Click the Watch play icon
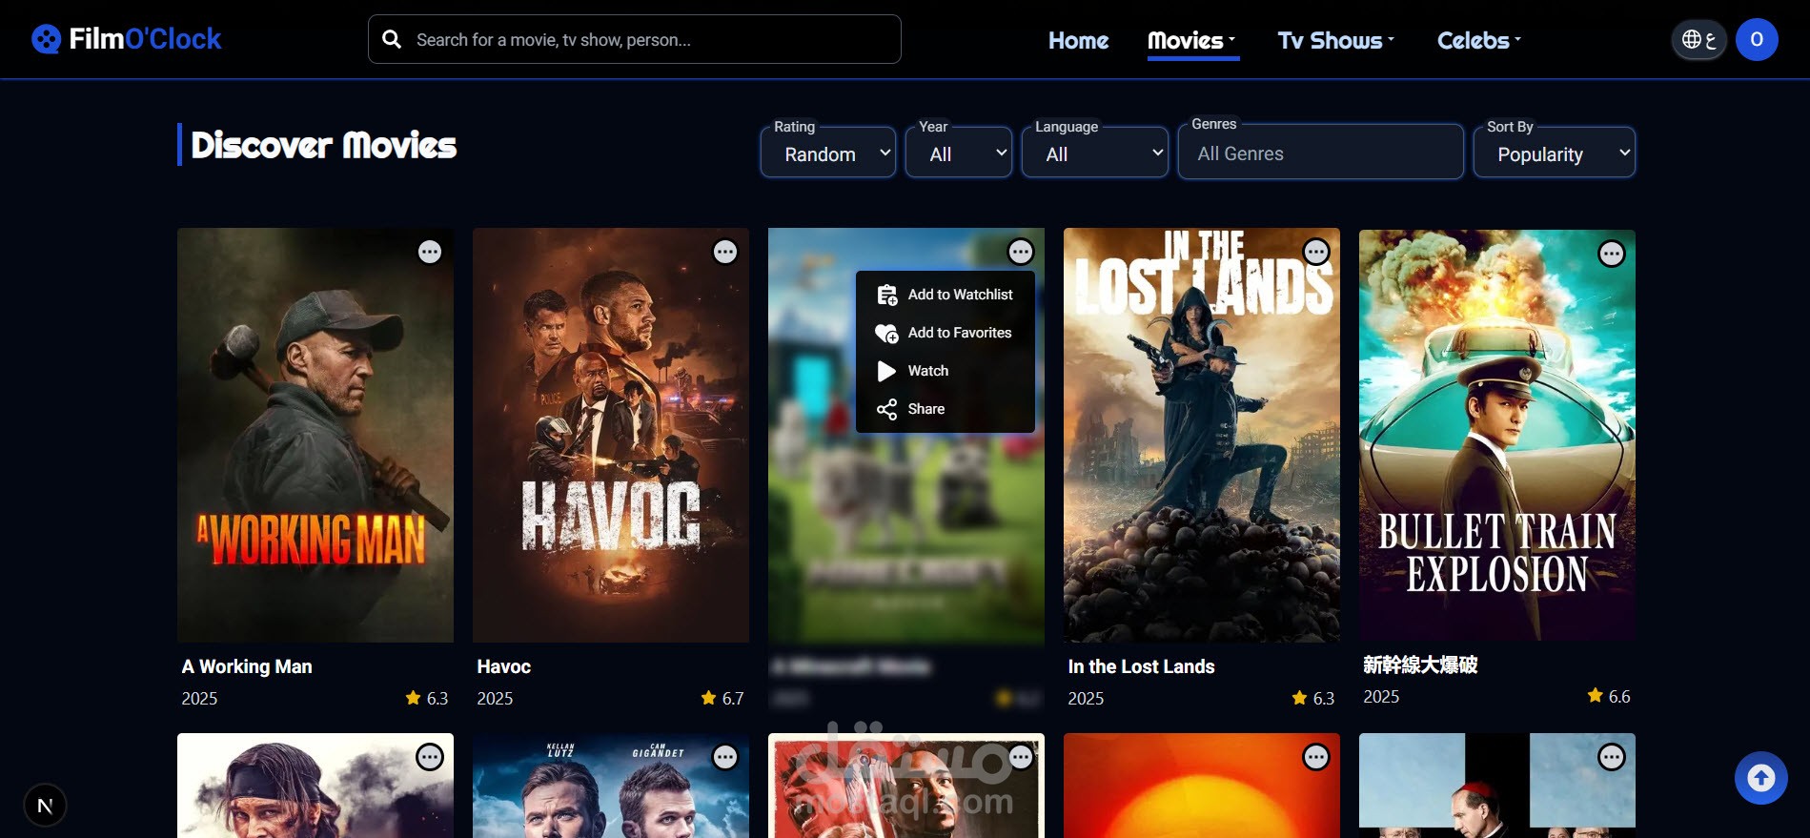The image size is (1810, 838). click(x=887, y=371)
